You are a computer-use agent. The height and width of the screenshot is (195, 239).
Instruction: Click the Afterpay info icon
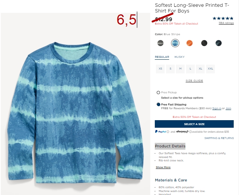(190, 132)
